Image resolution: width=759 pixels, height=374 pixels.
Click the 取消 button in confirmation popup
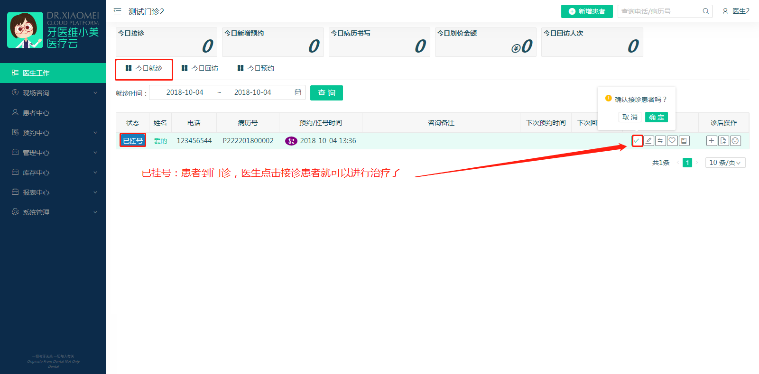pyautogui.click(x=630, y=117)
